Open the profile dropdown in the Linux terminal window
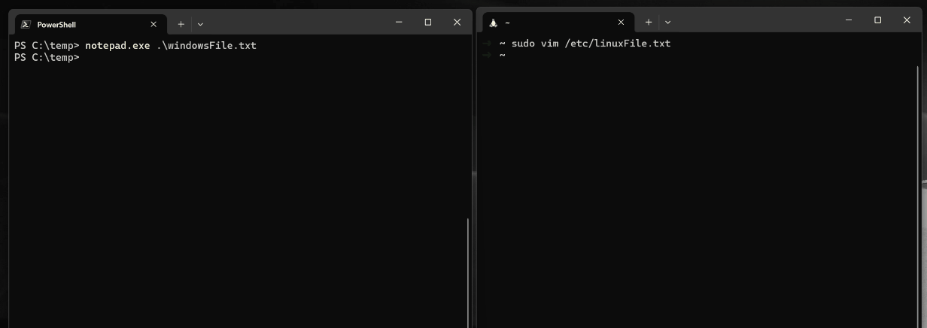927x328 pixels. [667, 23]
